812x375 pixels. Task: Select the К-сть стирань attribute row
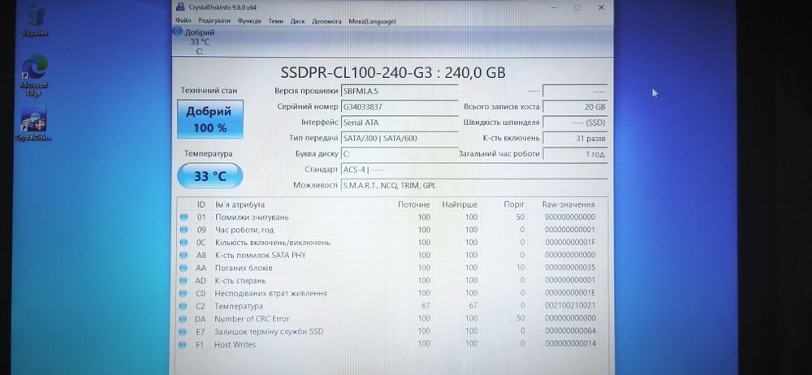[x=392, y=280]
